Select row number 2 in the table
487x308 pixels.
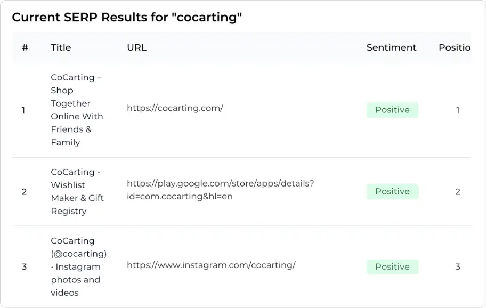[23, 192]
